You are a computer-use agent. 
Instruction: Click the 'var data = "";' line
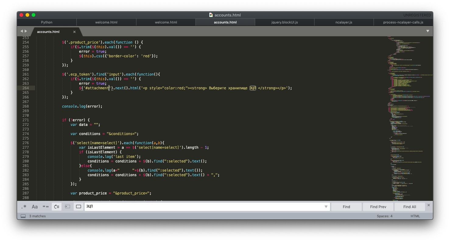coord(85,125)
